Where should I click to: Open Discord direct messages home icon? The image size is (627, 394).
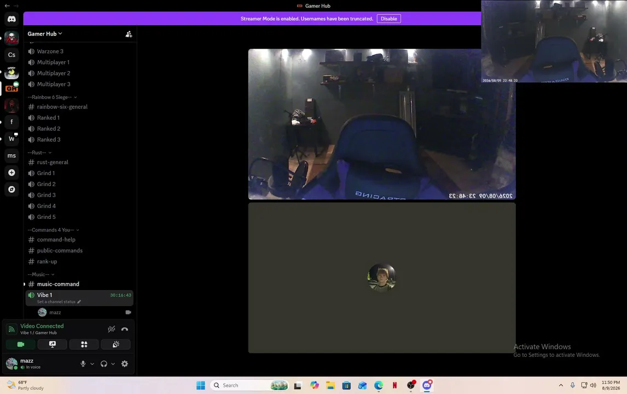click(11, 19)
